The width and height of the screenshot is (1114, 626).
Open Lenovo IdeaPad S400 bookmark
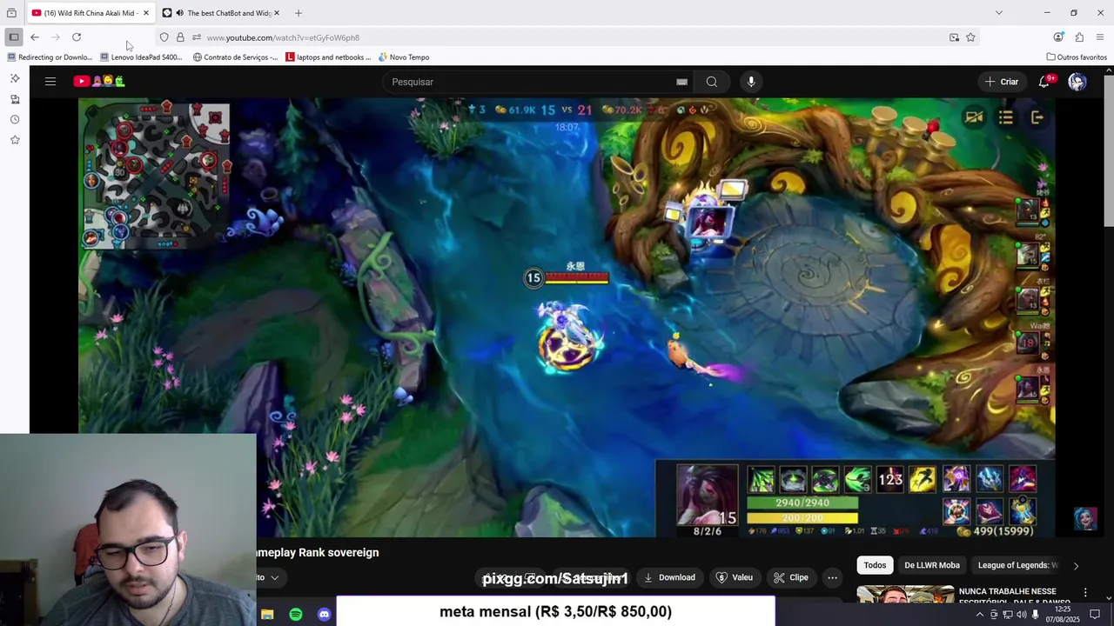click(x=141, y=57)
